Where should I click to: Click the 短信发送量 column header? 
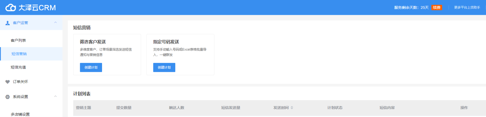pyautogui.click(x=231, y=108)
